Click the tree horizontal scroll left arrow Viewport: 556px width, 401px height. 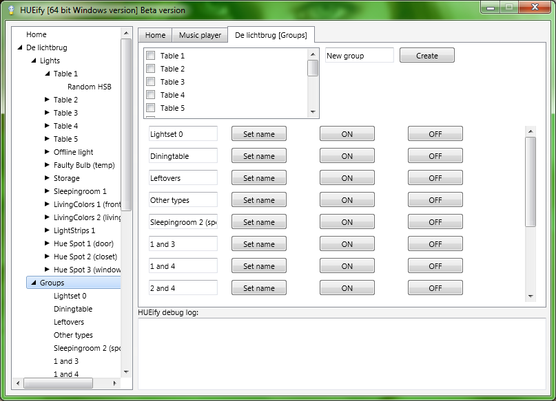coord(18,383)
